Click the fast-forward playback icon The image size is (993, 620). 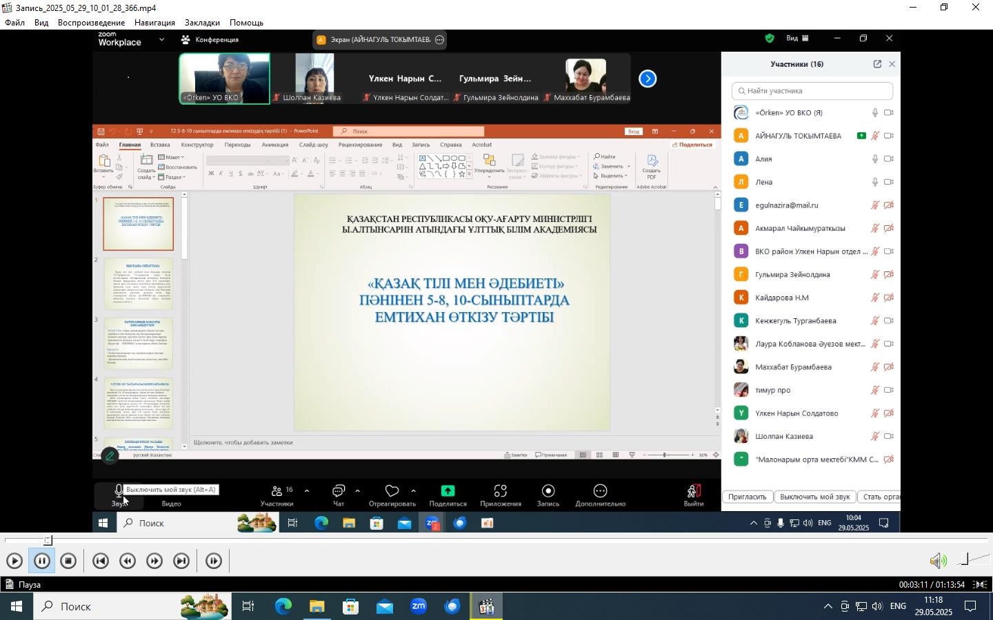click(x=154, y=561)
